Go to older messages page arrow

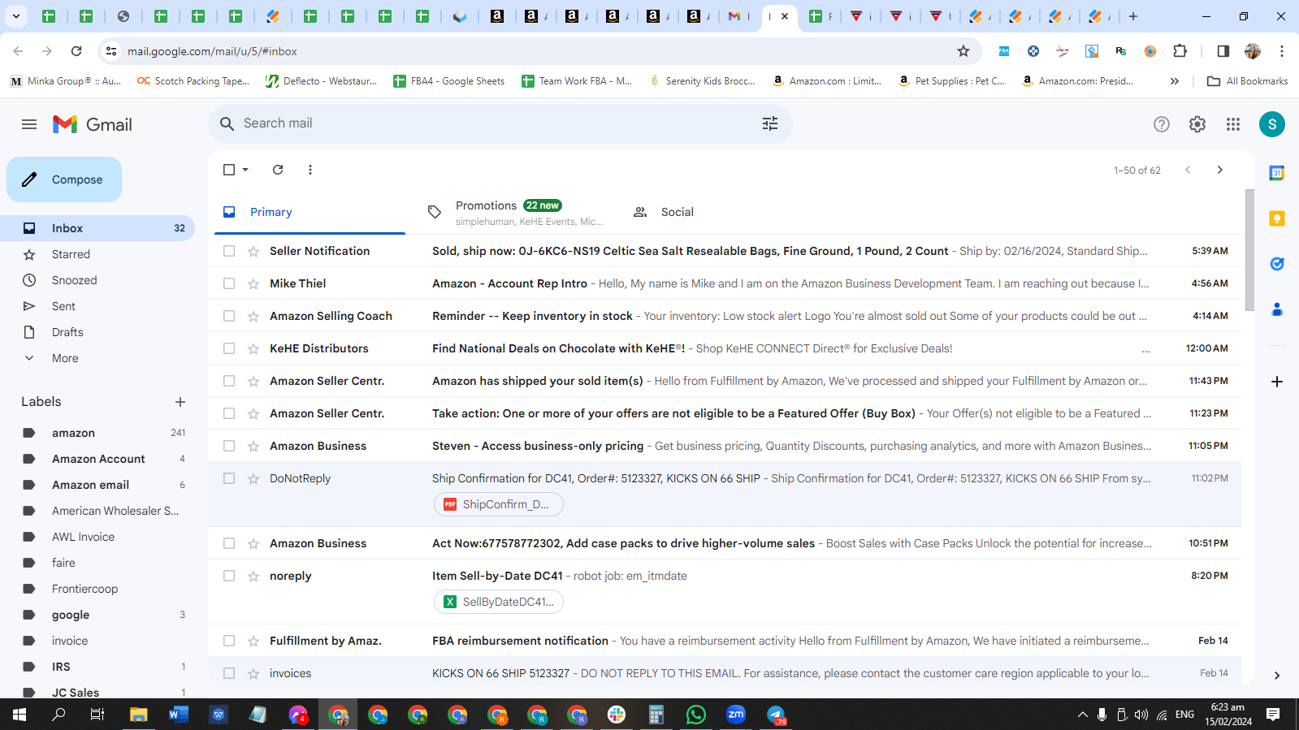click(1219, 170)
